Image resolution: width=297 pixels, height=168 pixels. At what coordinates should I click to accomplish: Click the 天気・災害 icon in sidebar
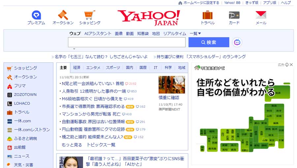tap(9, 165)
